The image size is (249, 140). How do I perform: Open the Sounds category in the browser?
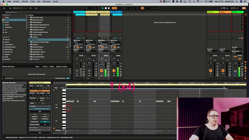7,40
